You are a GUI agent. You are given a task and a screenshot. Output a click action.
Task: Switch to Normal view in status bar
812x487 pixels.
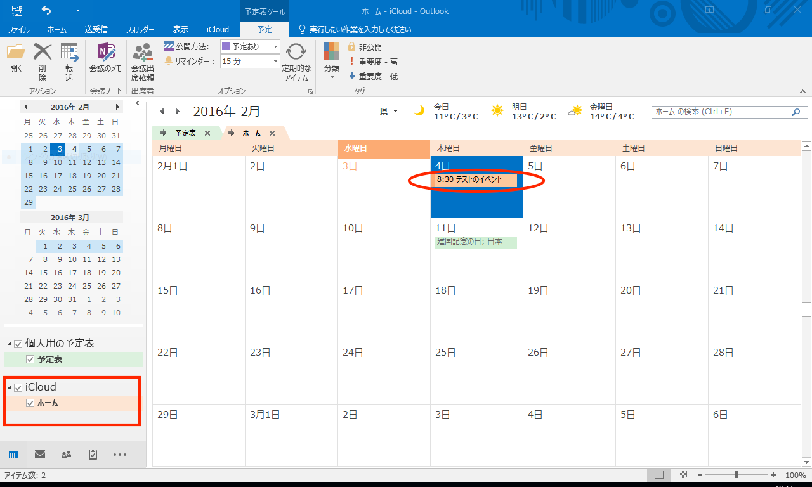point(659,475)
